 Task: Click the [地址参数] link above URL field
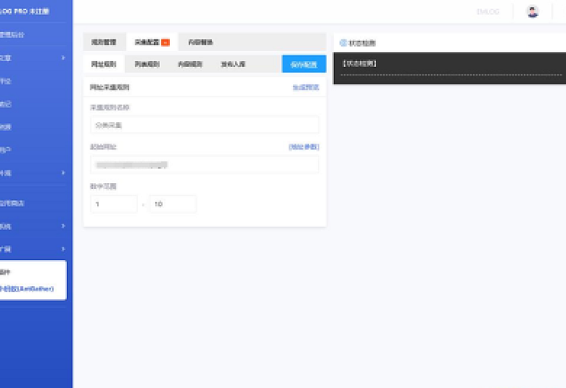(x=303, y=147)
